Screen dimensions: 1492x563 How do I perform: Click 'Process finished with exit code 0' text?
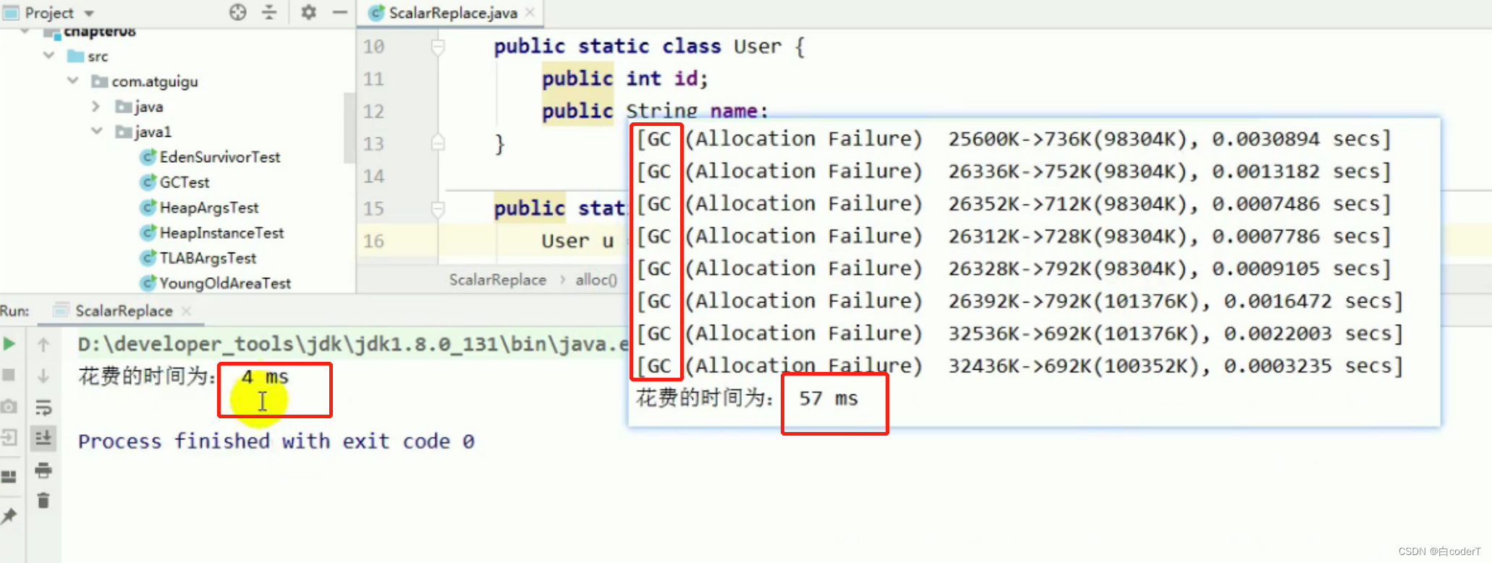click(276, 441)
